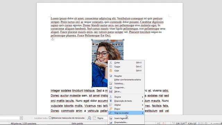Screen dimensions: 222x125
Task: Click Editar com ferramenta externa
Action: click(x=126, y=80)
